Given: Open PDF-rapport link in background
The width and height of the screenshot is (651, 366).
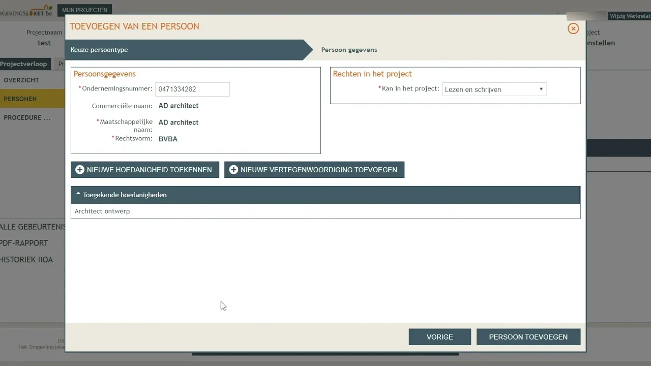Looking at the screenshot, I should 24,243.
